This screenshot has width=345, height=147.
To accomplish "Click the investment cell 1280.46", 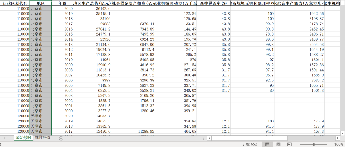I will pyautogui.click(x=133, y=111).
